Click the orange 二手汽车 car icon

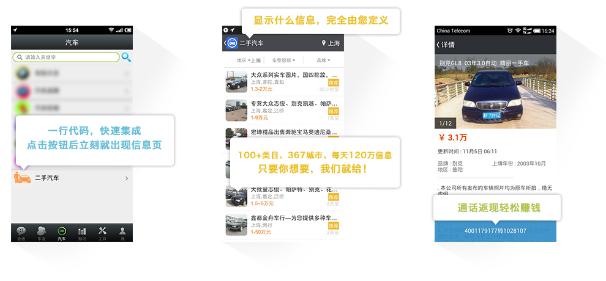[23, 178]
